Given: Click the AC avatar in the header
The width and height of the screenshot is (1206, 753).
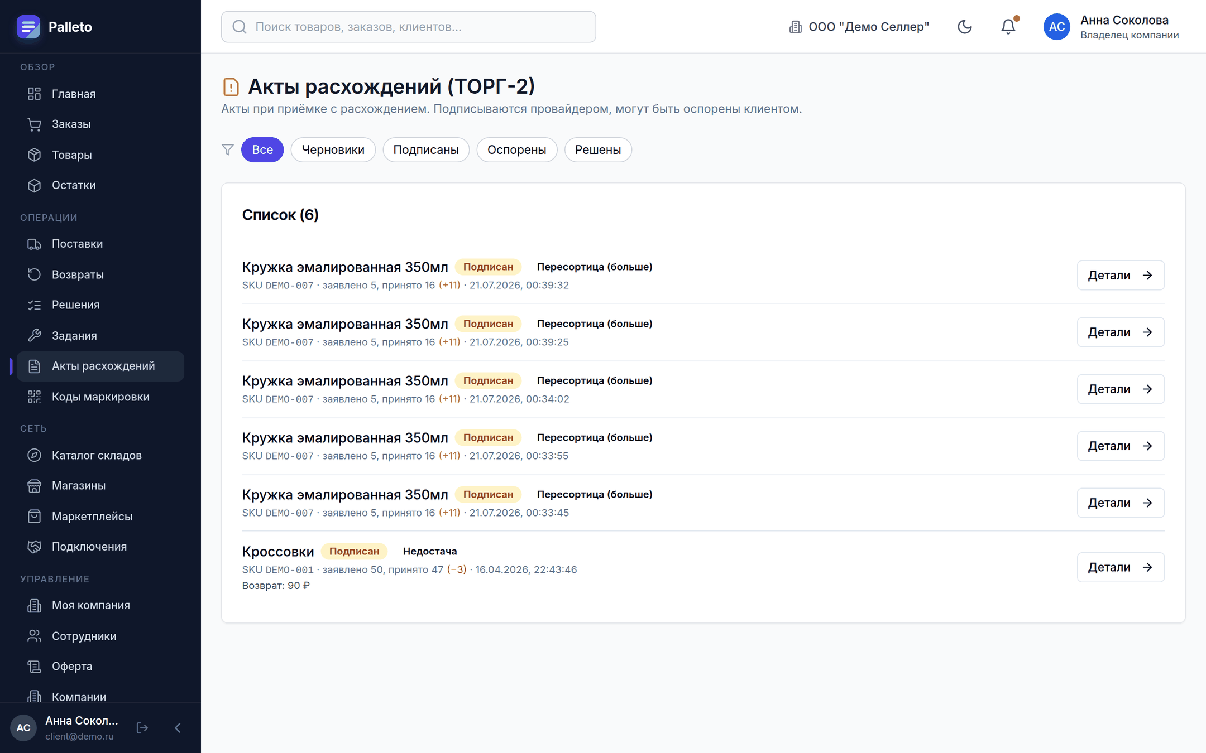Looking at the screenshot, I should coord(1057,27).
